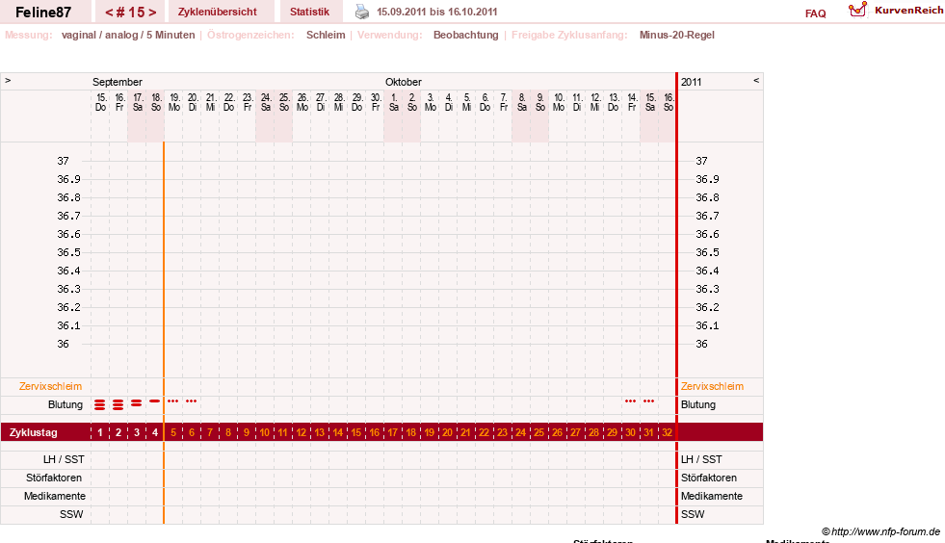Click the date header 19. Mo
The height and width of the screenshot is (543, 945).
[174, 102]
